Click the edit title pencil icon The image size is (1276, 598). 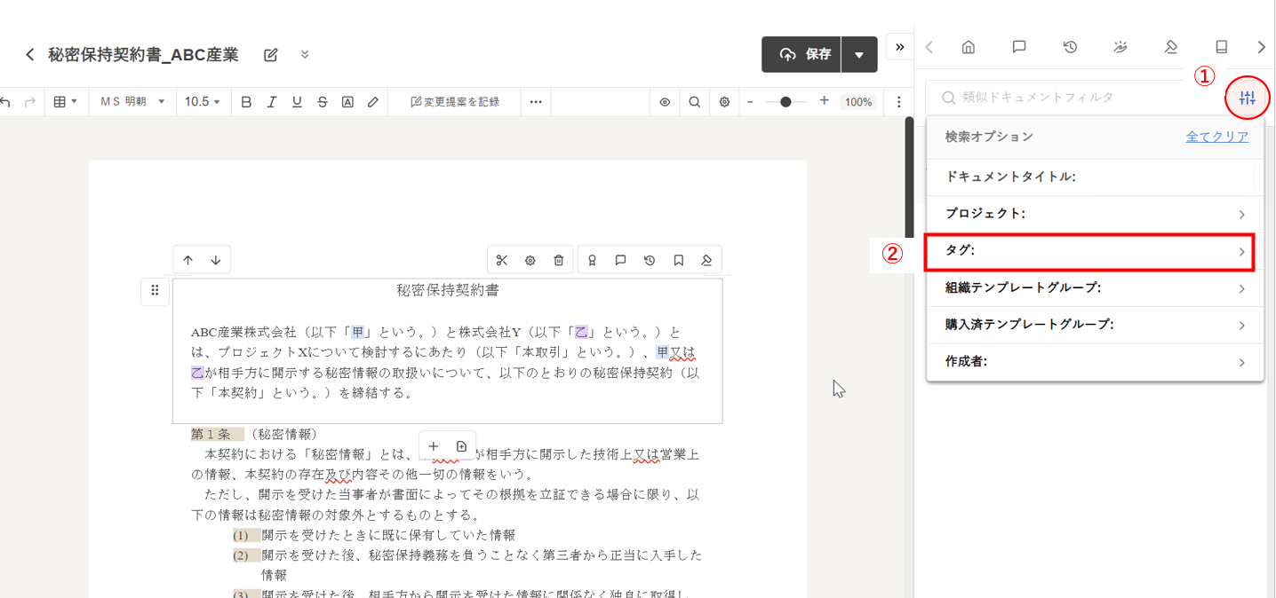[x=271, y=55]
